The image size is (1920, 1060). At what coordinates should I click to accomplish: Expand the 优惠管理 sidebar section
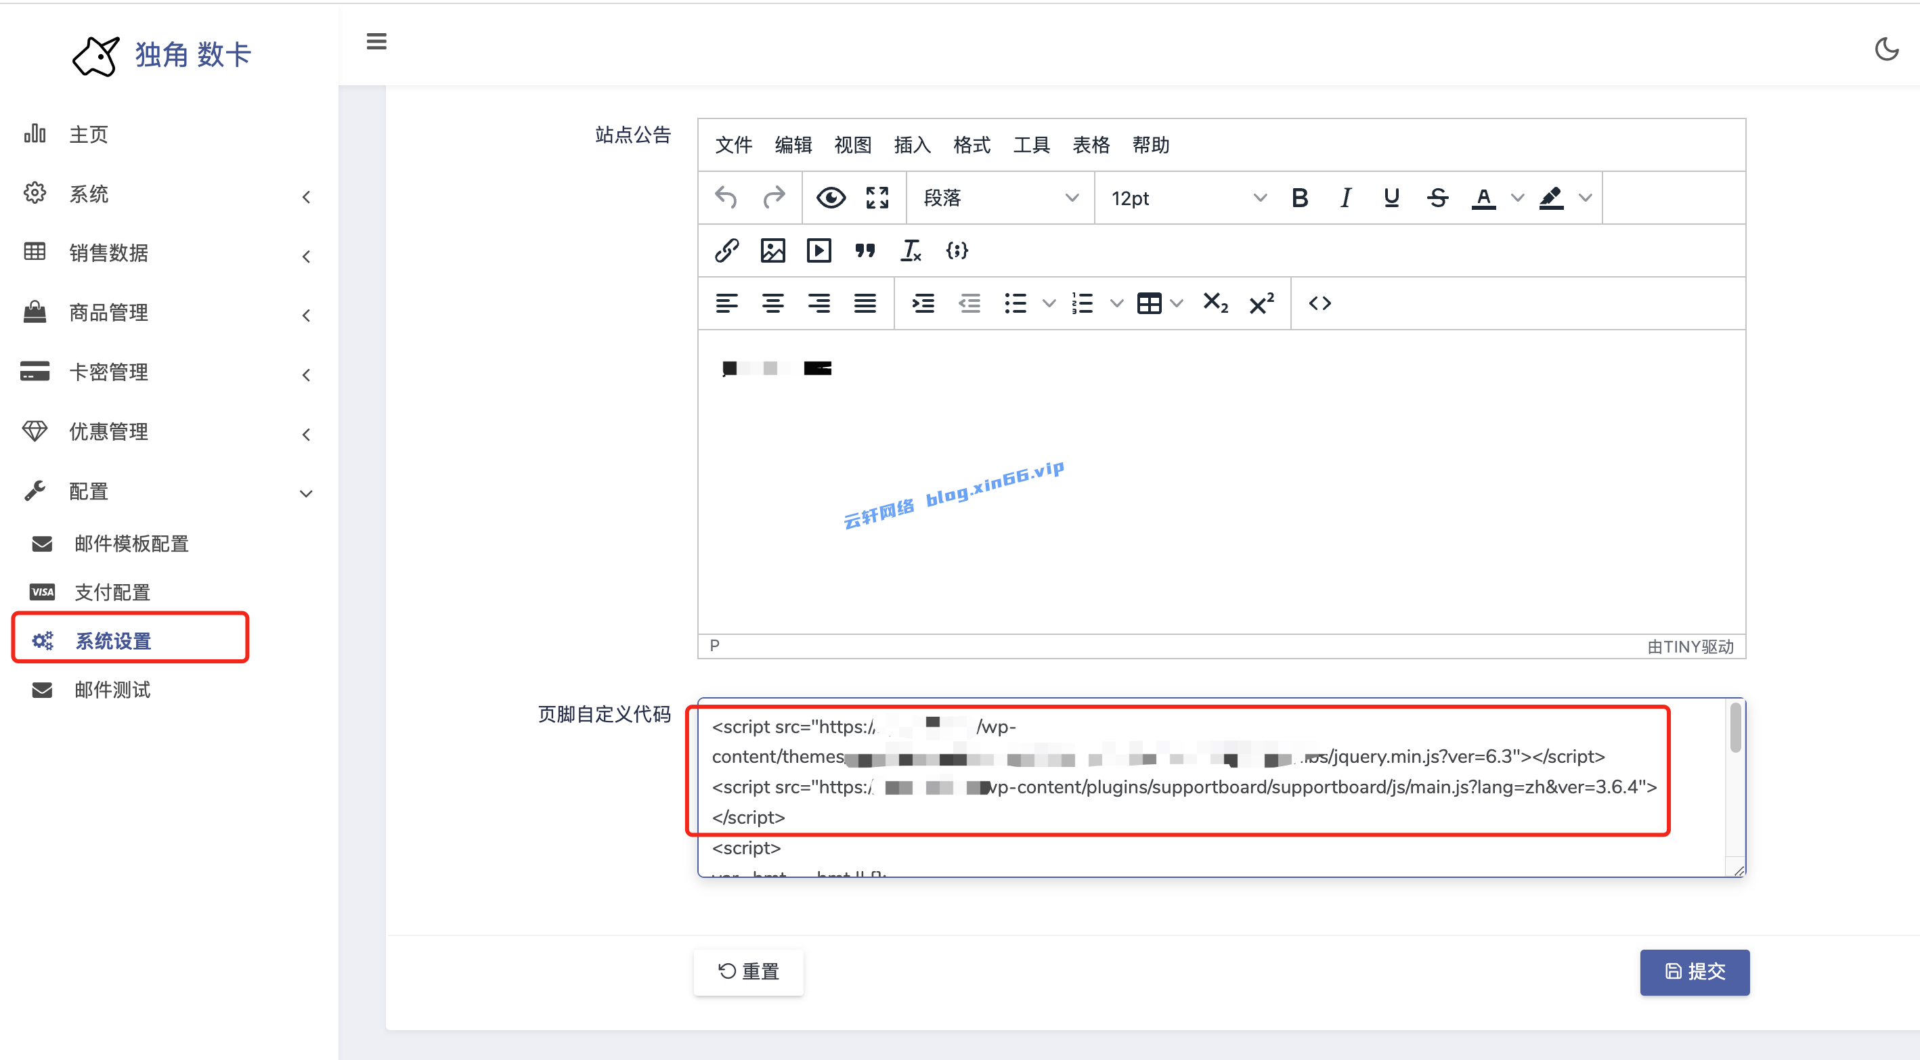coord(169,432)
